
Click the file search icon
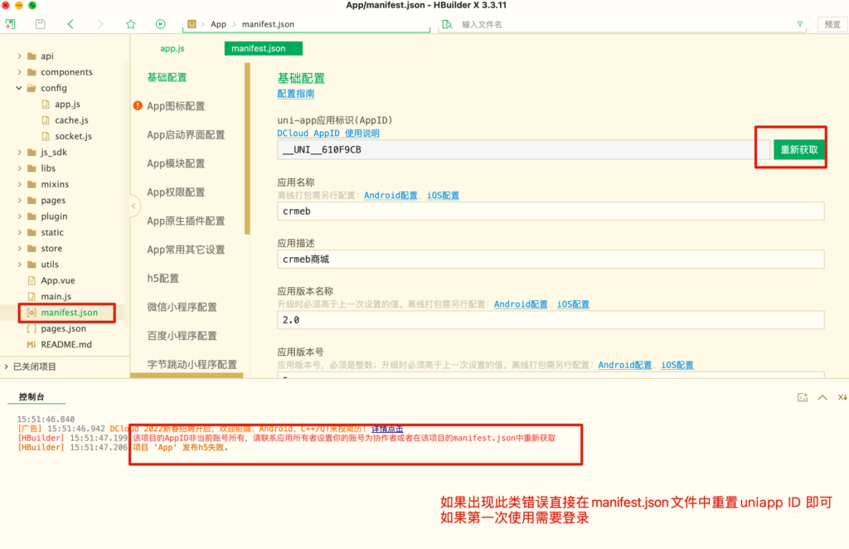pyautogui.click(x=447, y=24)
